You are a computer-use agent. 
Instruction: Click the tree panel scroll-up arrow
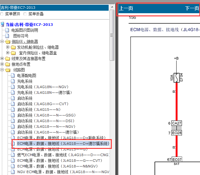pyautogui.click(x=112, y=7)
